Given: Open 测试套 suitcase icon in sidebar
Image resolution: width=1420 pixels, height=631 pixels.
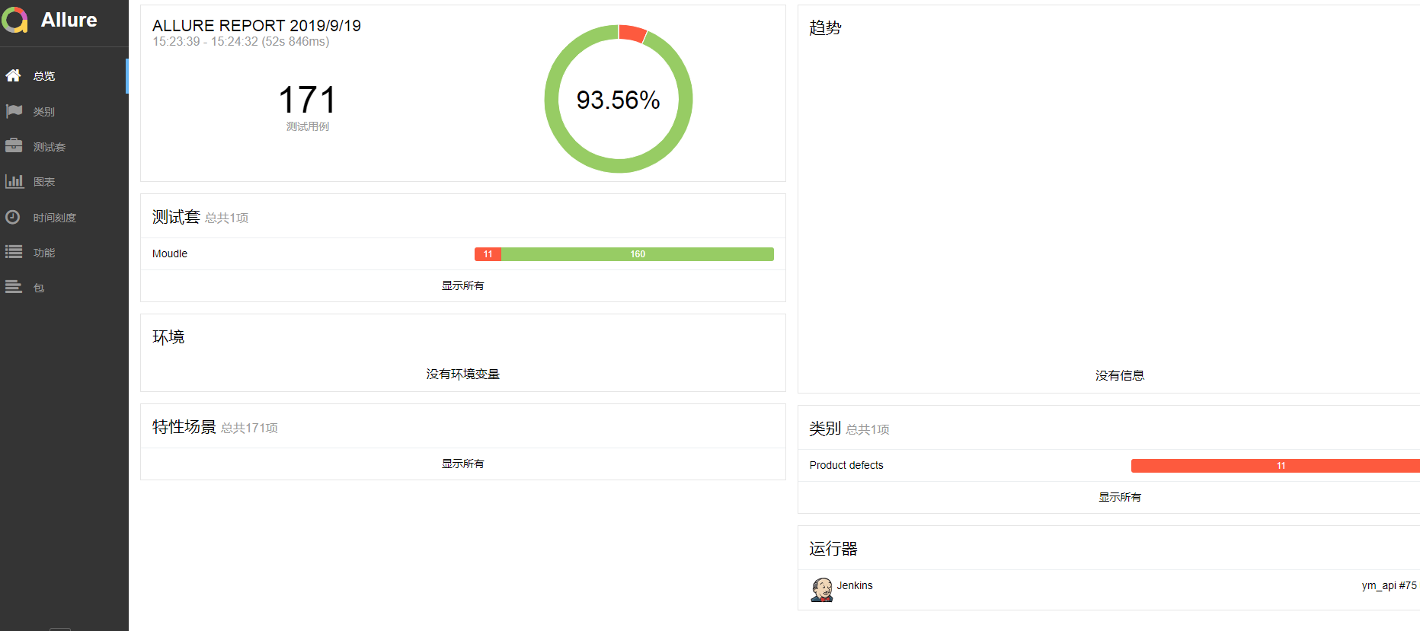Looking at the screenshot, I should pos(14,145).
